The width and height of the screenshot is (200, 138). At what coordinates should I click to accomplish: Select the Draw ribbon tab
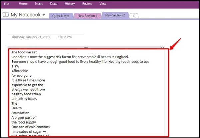coord(53,4)
